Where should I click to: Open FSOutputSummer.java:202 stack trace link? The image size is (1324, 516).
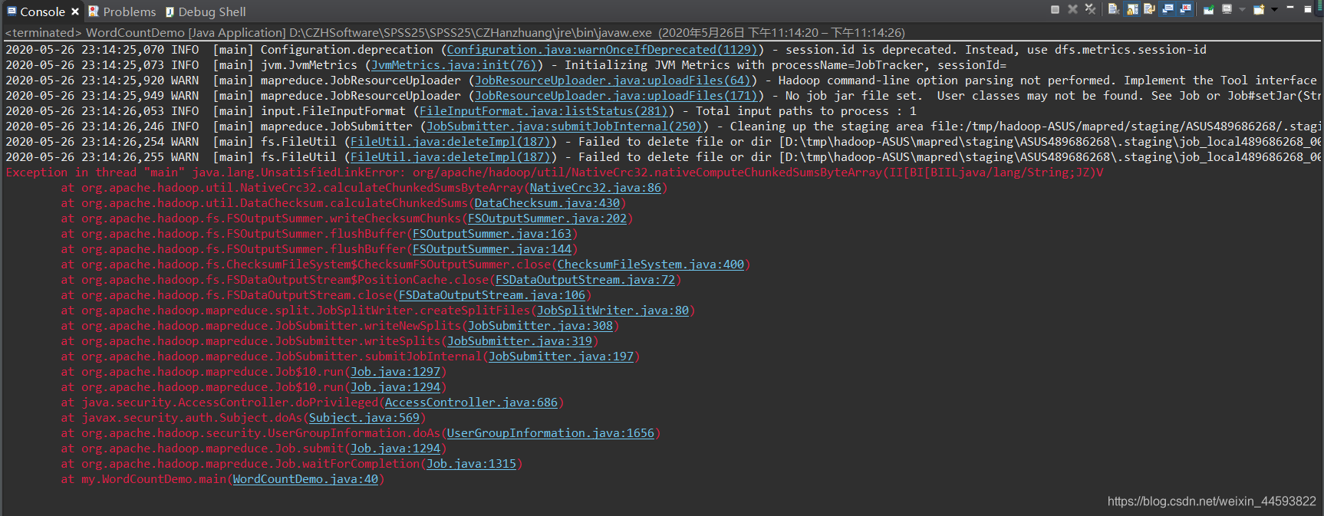(x=547, y=219)
